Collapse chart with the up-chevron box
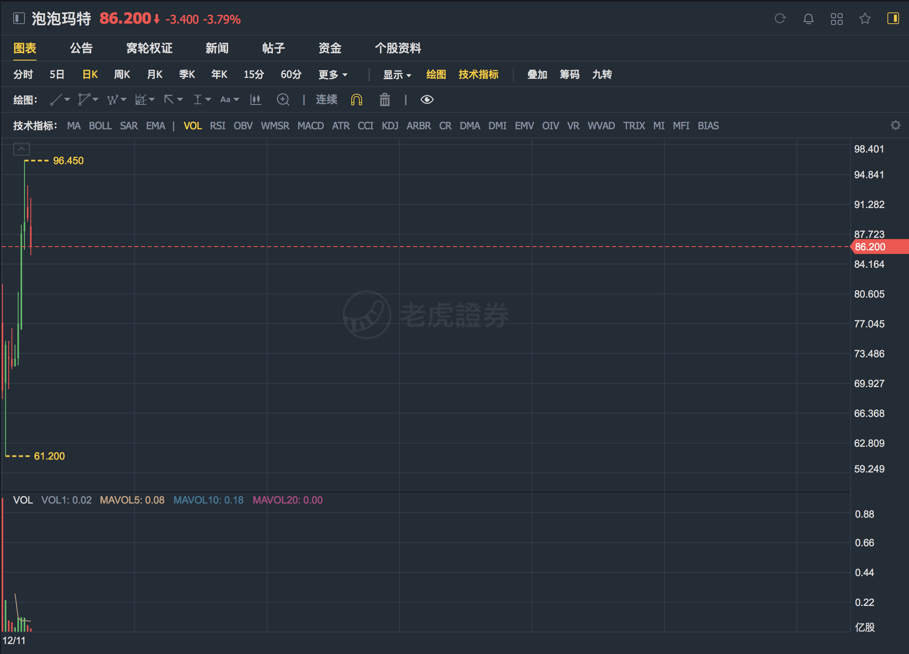909x654 pixels. [22, 149]
